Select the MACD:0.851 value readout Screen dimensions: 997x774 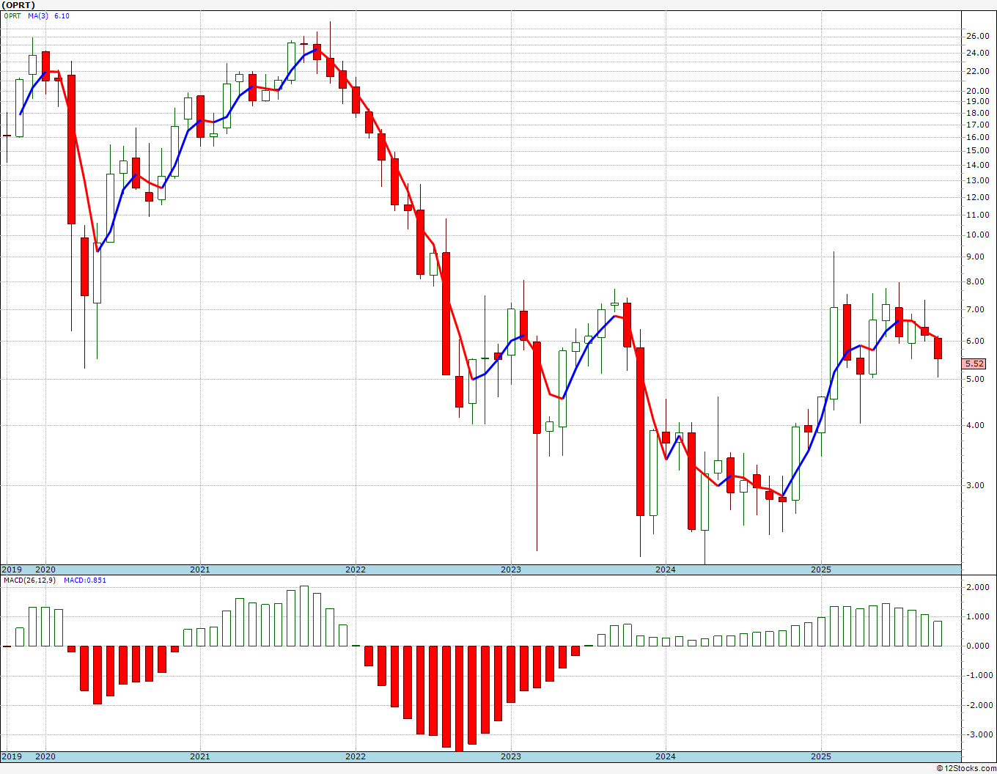(x=85, y=580)
